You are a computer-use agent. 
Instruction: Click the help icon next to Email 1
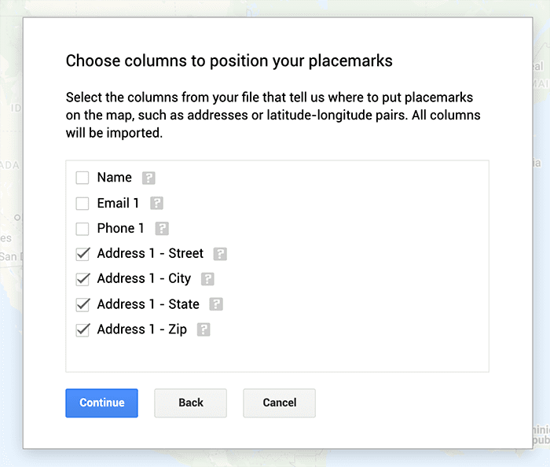(x=156, y=203)
